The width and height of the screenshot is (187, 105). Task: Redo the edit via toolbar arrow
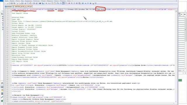37,3
